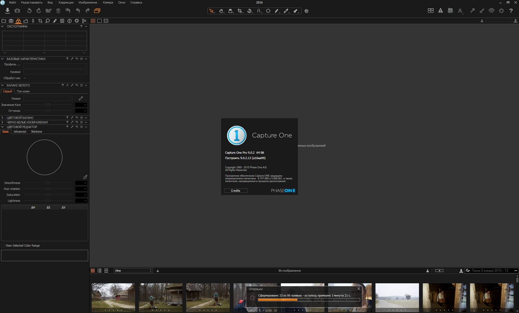This screenshot has height=313, width=519.
Task: Switch browser to grid thumbnail view
Action: [93, 271]
